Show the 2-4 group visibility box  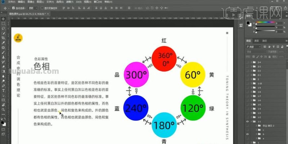[x=247, y=62]
